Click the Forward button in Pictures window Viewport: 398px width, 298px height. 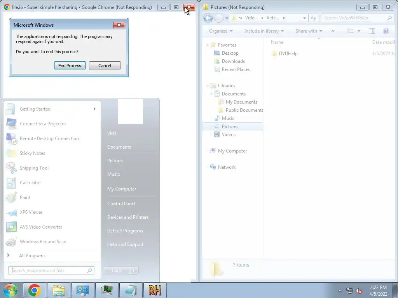[x=219, y=18]
